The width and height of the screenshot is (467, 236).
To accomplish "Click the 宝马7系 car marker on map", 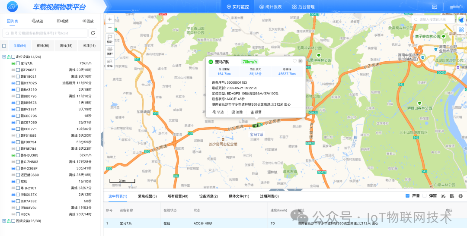I will pos(255,126).
